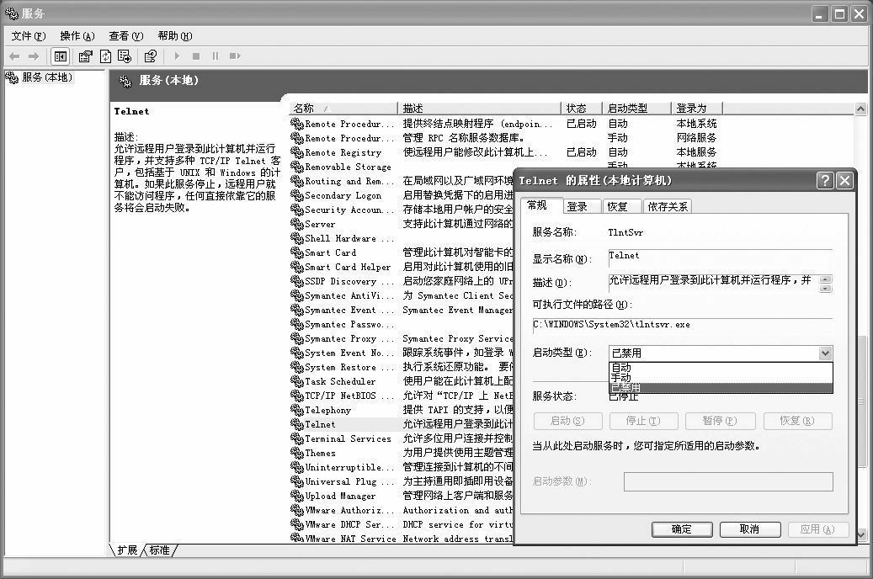
Task: Click the show/hide console tree toolbar icon
Action: coord(60,56)
